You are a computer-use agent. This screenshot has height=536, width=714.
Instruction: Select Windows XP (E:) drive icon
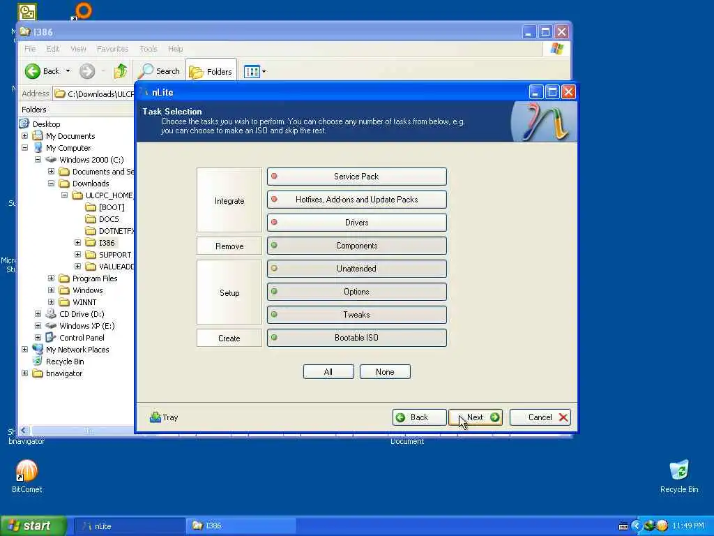[51, 325]
